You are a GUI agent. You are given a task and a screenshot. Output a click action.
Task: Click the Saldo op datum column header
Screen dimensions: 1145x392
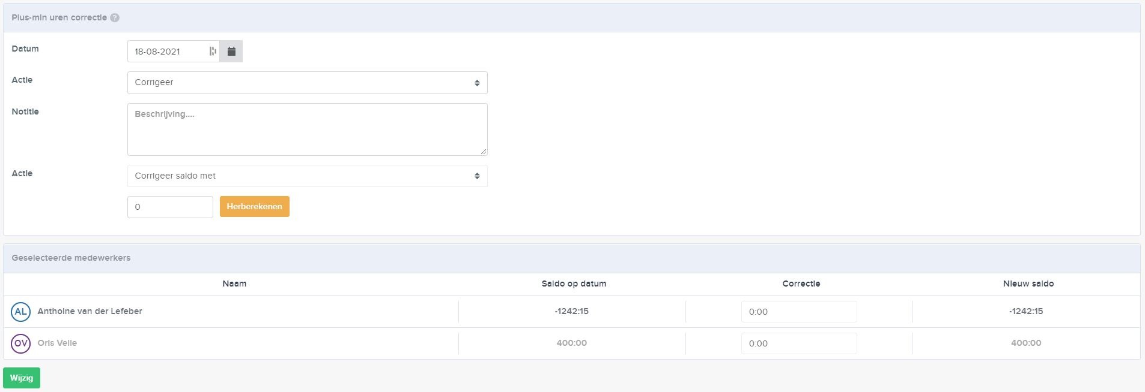pos(574,284)
